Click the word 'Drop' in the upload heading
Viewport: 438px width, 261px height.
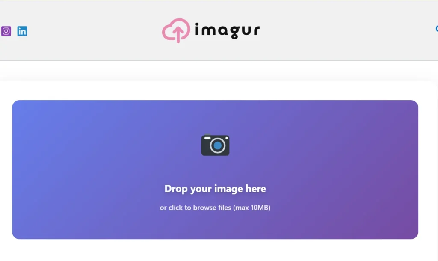(176, 189)
